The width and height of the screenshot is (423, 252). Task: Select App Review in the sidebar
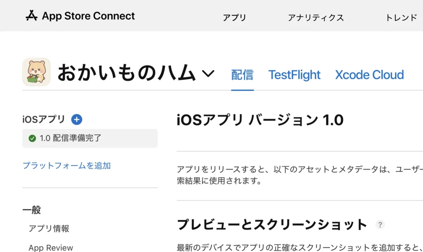coord(50,247)
